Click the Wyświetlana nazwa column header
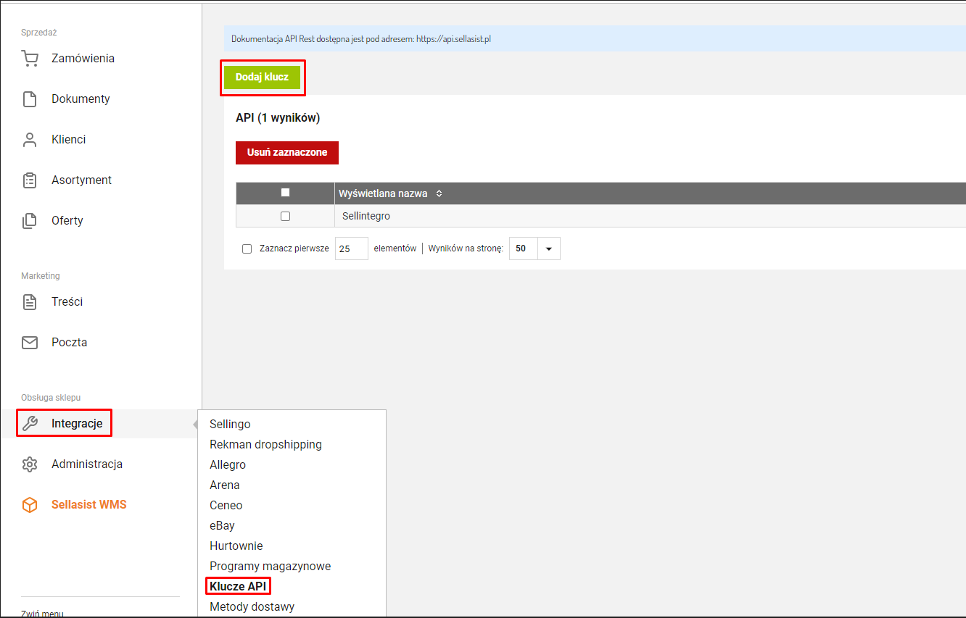This screenshot has height=618, width=966. (383, 193)
